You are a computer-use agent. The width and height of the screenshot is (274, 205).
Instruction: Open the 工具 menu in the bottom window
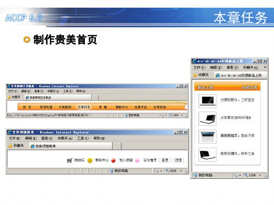point(83,138)
